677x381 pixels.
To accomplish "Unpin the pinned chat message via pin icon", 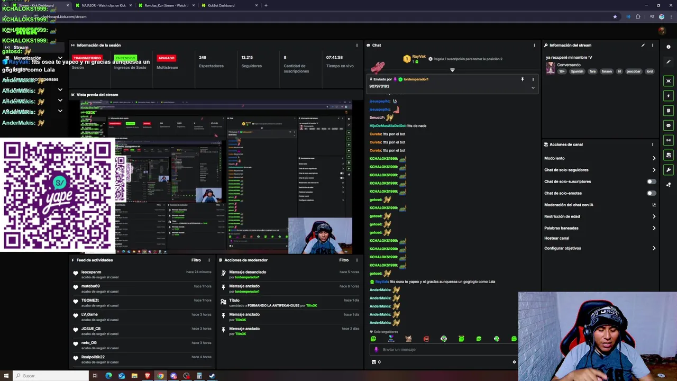I will coord(522,79).
